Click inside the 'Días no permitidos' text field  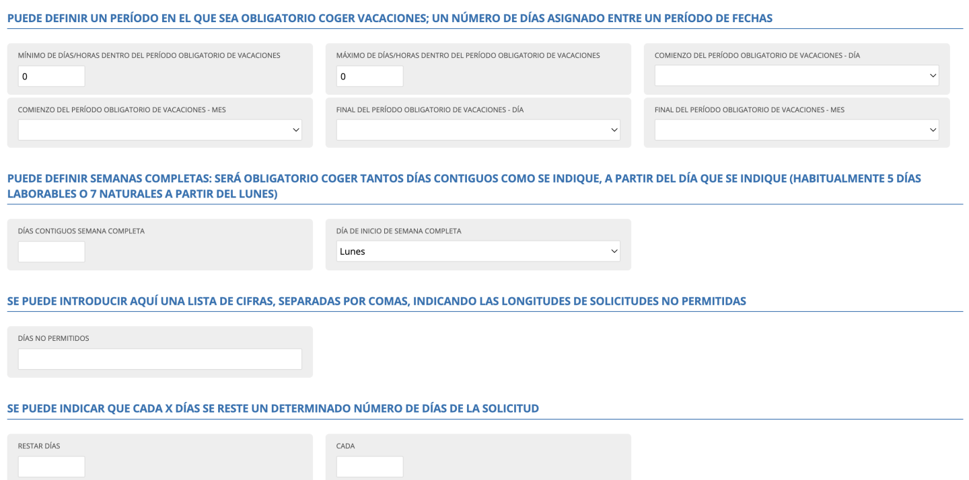[159, 359]
